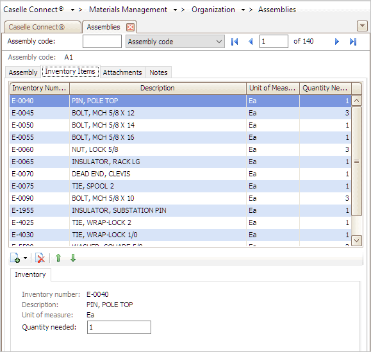Image resolution: width=371 pixels, height=352 pixels.
Task: Jump to the last assembly record
Action: coord(353,42)
